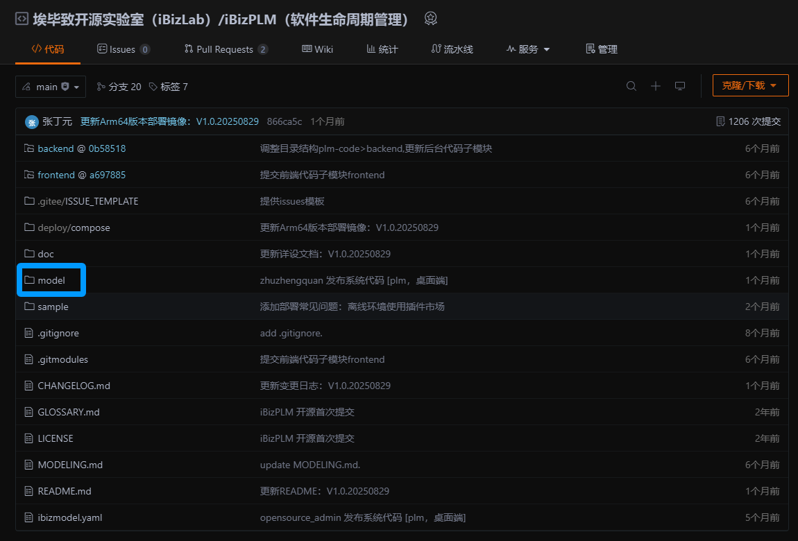798x541 pixels.
Task: Click the .gitmodules file icon
Action: click(x=29, y=359)
